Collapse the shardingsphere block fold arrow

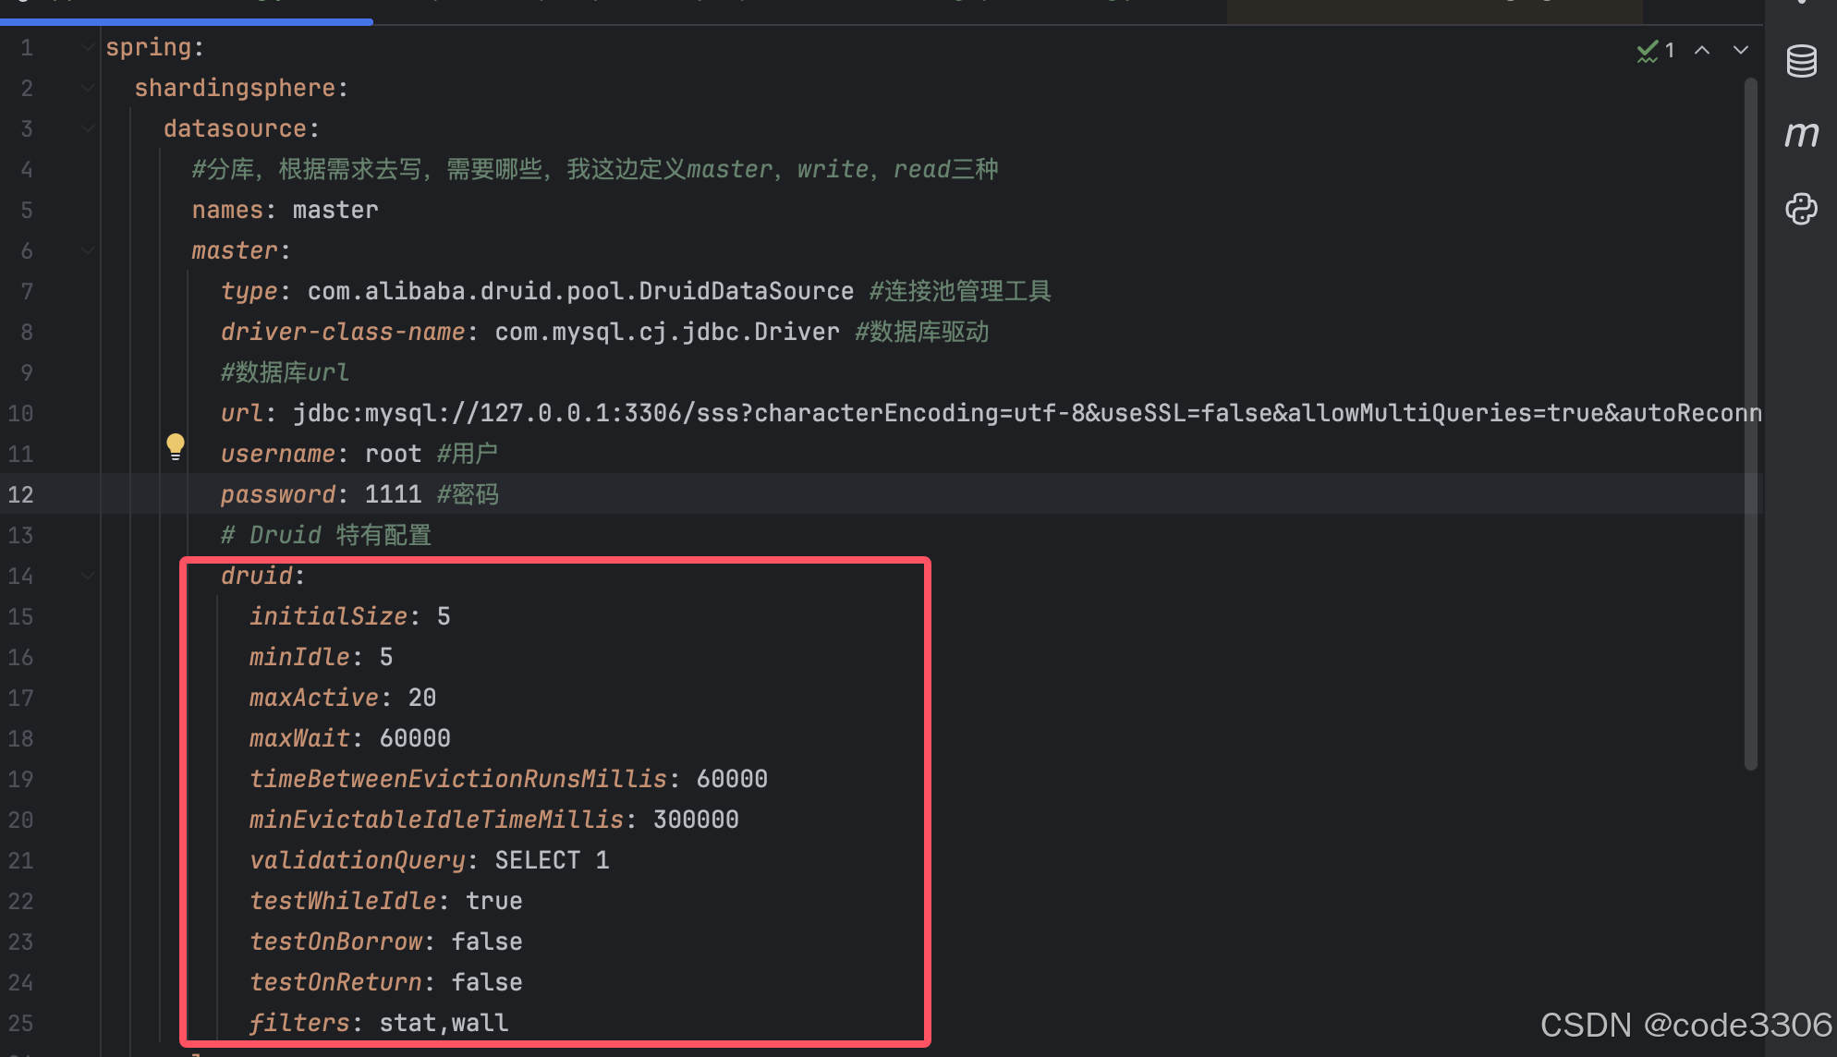tap(88, 88)
